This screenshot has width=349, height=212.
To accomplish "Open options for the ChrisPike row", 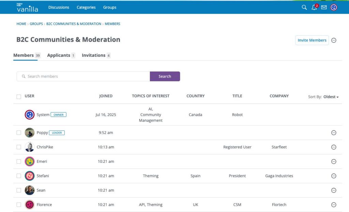I will pos(334,147).
